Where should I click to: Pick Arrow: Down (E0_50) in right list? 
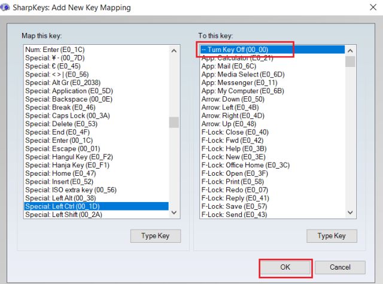click(x=233, y=99)
